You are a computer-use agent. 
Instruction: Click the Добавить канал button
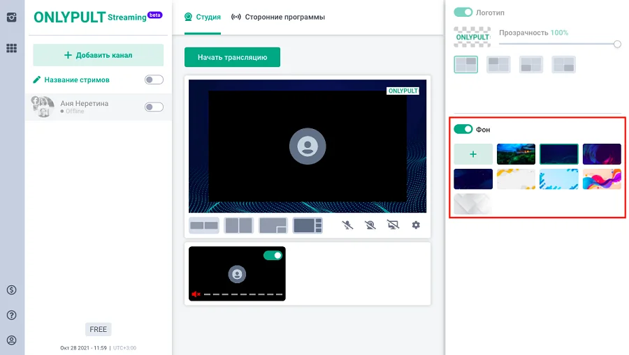coord(98,55)
